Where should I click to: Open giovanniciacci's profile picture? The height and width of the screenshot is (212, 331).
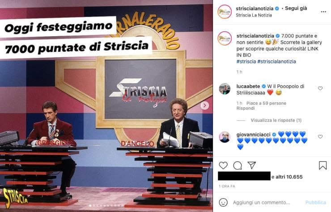[225, 137]
